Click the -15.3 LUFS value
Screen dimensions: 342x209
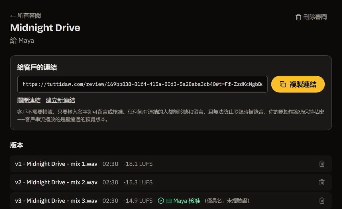pyautogui.click(x=138, y=182)
